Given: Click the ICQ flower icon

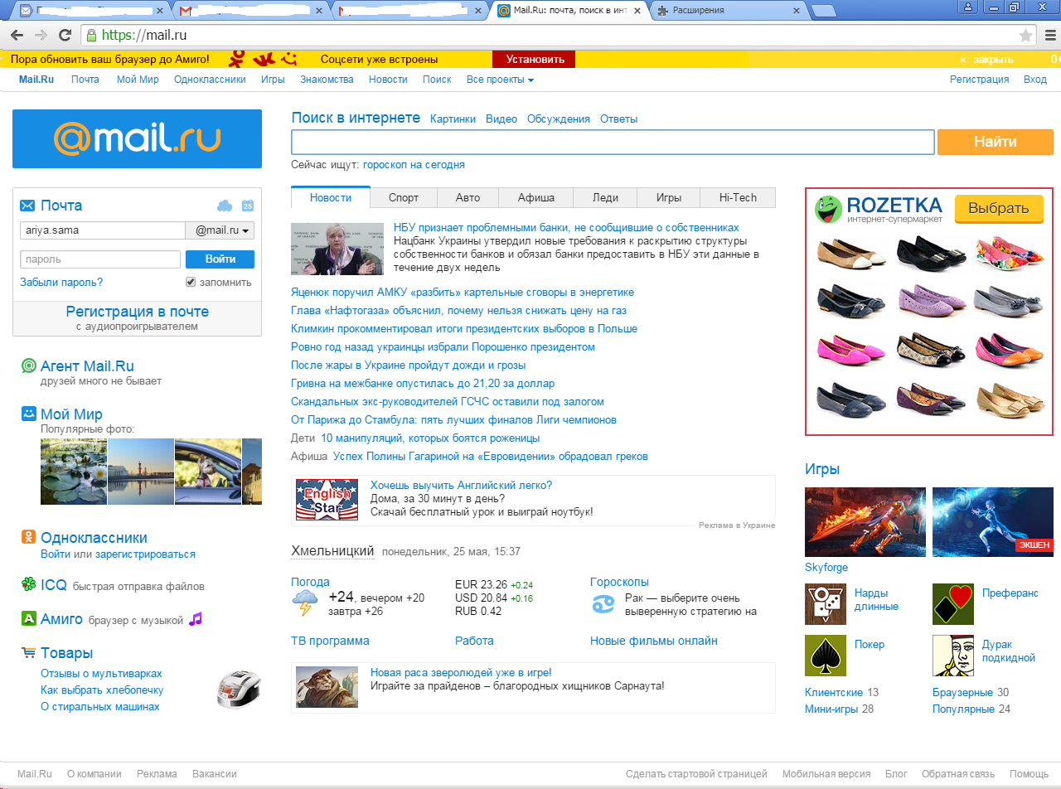Looking at the screenshot, I should coord(28,585).
